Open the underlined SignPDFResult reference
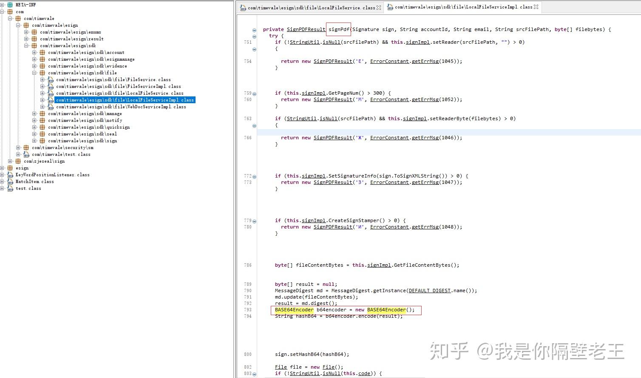This screenshot has height=378, width=641. pyautogui.click(x=306, y=29)
